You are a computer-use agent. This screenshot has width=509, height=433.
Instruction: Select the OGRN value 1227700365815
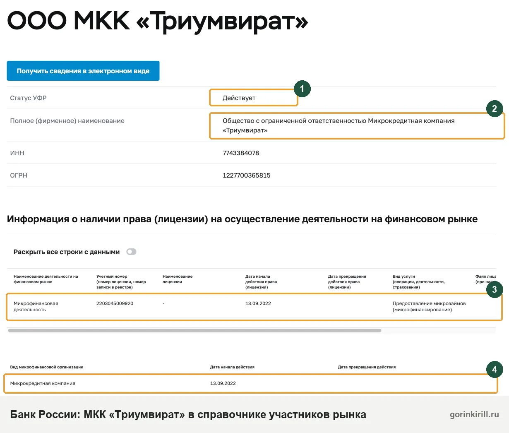tap(247, 175)
